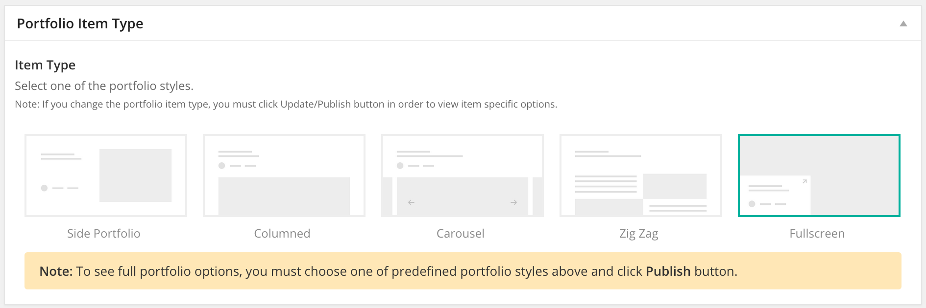
Task: Click the right arrow in Carousel preview
Action: (x=513, y=202)
